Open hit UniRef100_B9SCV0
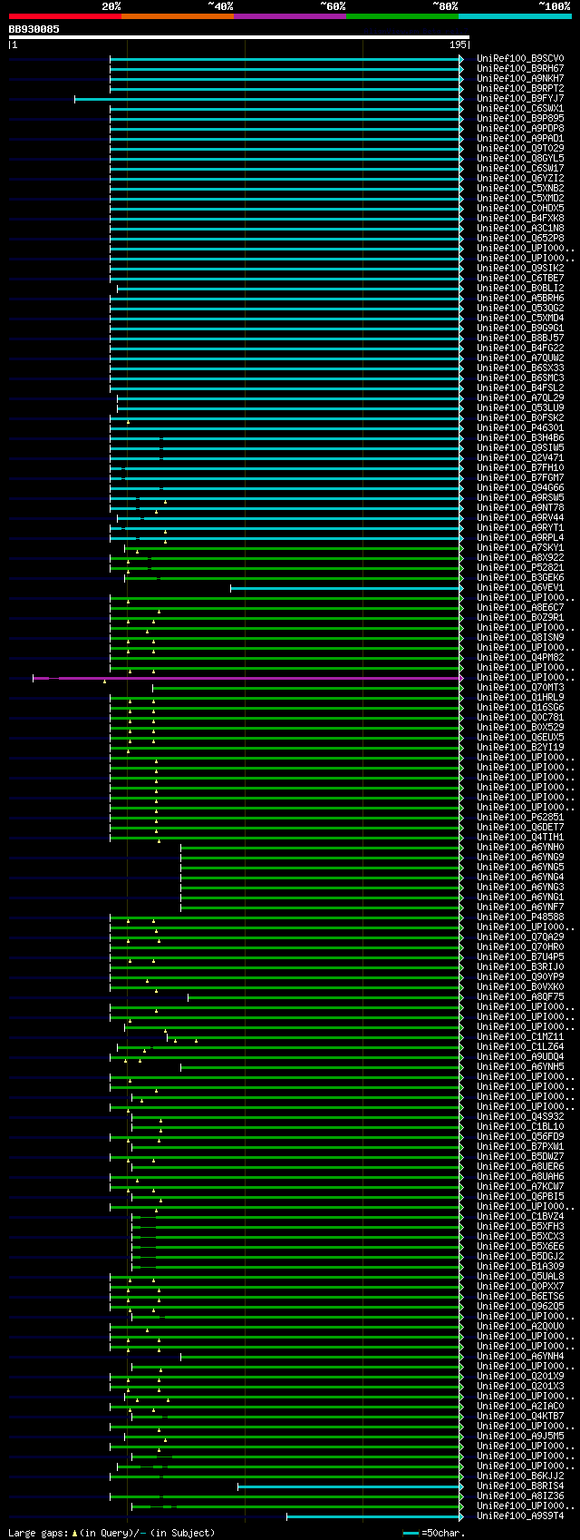580x1540 pixels. [520, 59]
